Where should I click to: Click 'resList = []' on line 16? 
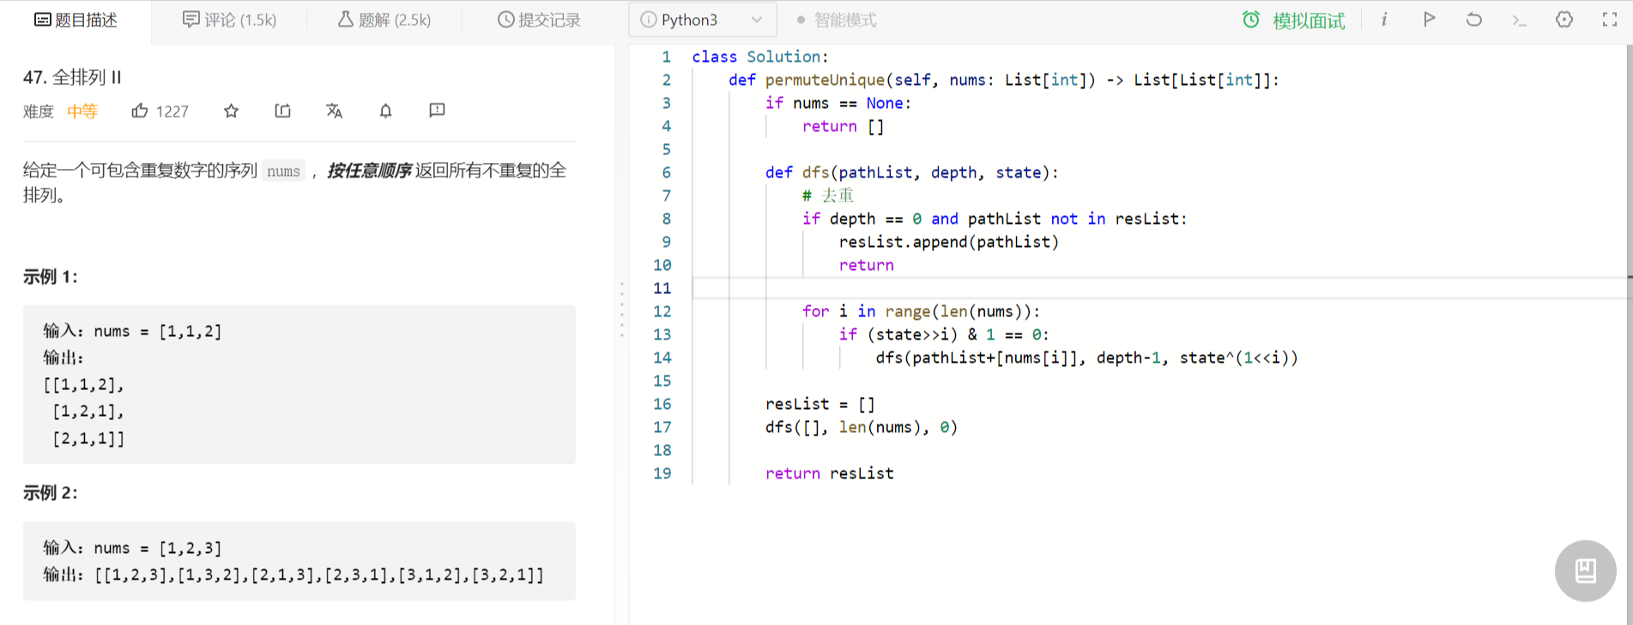pyautogui.click(x=820, y=404)
